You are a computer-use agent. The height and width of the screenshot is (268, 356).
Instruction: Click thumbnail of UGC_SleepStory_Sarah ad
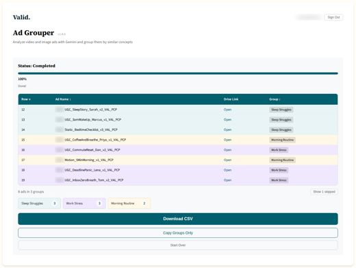59,110
